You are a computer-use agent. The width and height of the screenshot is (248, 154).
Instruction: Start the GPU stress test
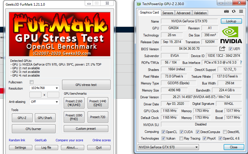tap(86, 85)
